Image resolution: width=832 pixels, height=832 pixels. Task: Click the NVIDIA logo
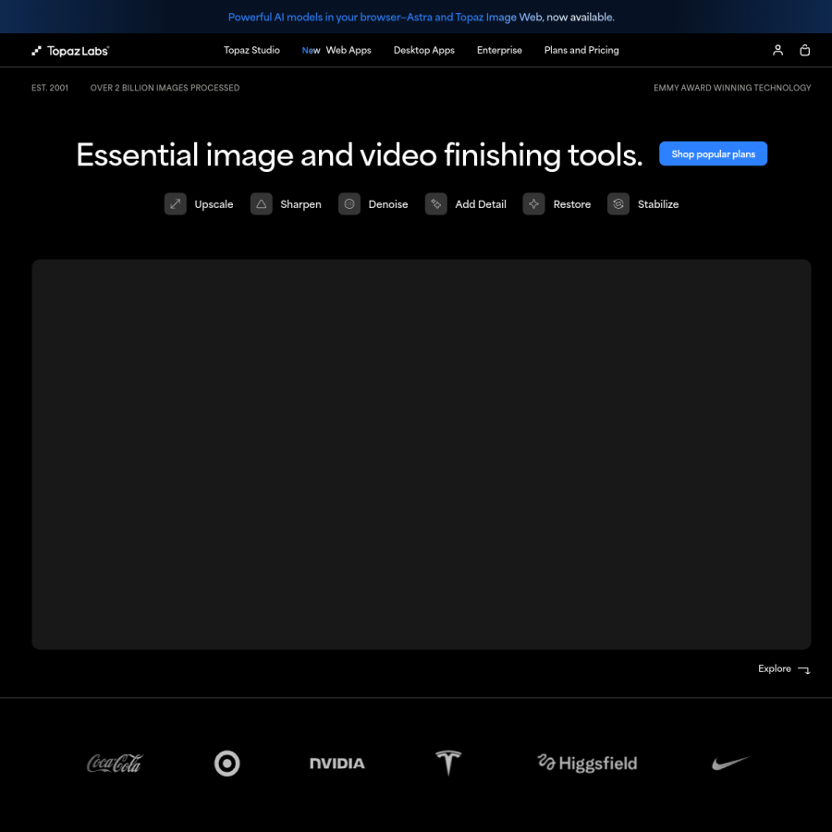point(336,763)
